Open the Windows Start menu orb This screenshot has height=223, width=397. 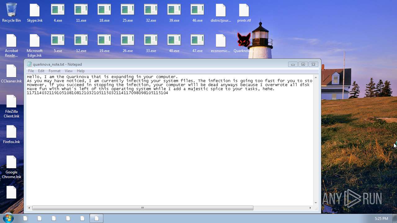click(8, 218)
